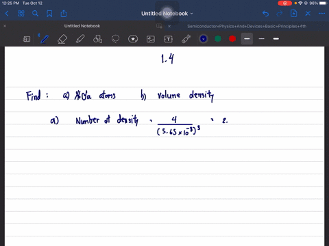Switch to the Untitled Notebook tab

82,26
